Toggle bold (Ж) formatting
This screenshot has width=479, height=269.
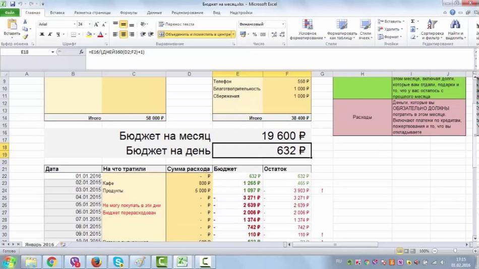(x=41, y=34)
